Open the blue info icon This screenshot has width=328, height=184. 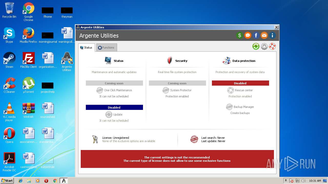click(272, 35)
